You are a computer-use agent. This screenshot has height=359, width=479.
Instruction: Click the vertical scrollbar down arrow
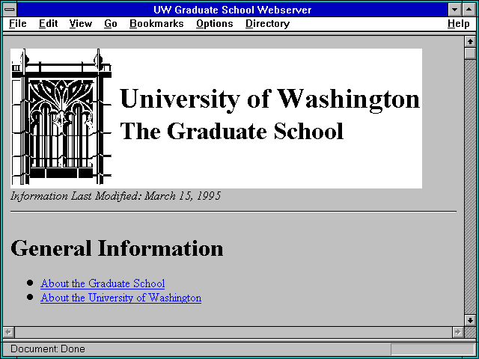point(470,320)
